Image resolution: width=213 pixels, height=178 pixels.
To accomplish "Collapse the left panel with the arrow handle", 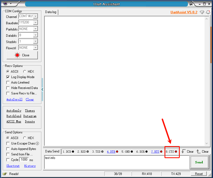I will pyautogui.click(x=42, y=90).
